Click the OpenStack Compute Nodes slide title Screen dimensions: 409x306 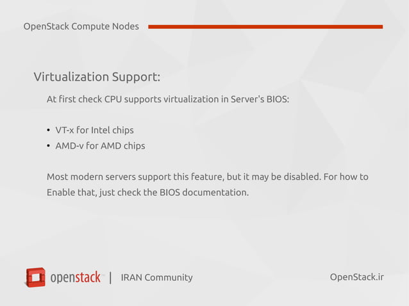[81, 26]
